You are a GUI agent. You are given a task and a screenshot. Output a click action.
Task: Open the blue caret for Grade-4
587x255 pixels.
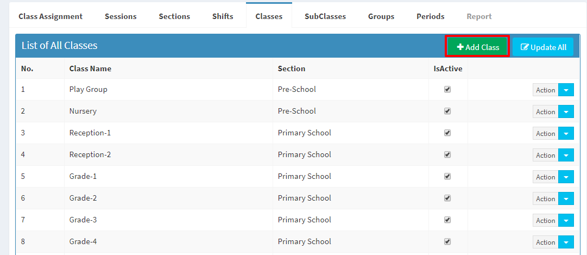click(x=566, y=242)
